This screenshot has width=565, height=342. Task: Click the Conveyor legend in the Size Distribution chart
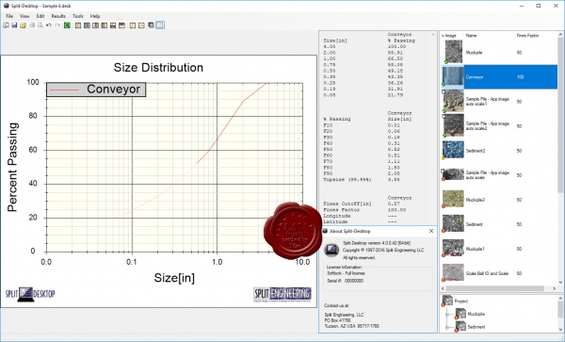(x=96, y=90)
